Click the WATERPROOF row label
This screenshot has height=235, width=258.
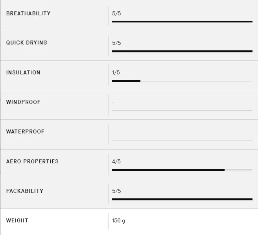(x=25, y=131)
